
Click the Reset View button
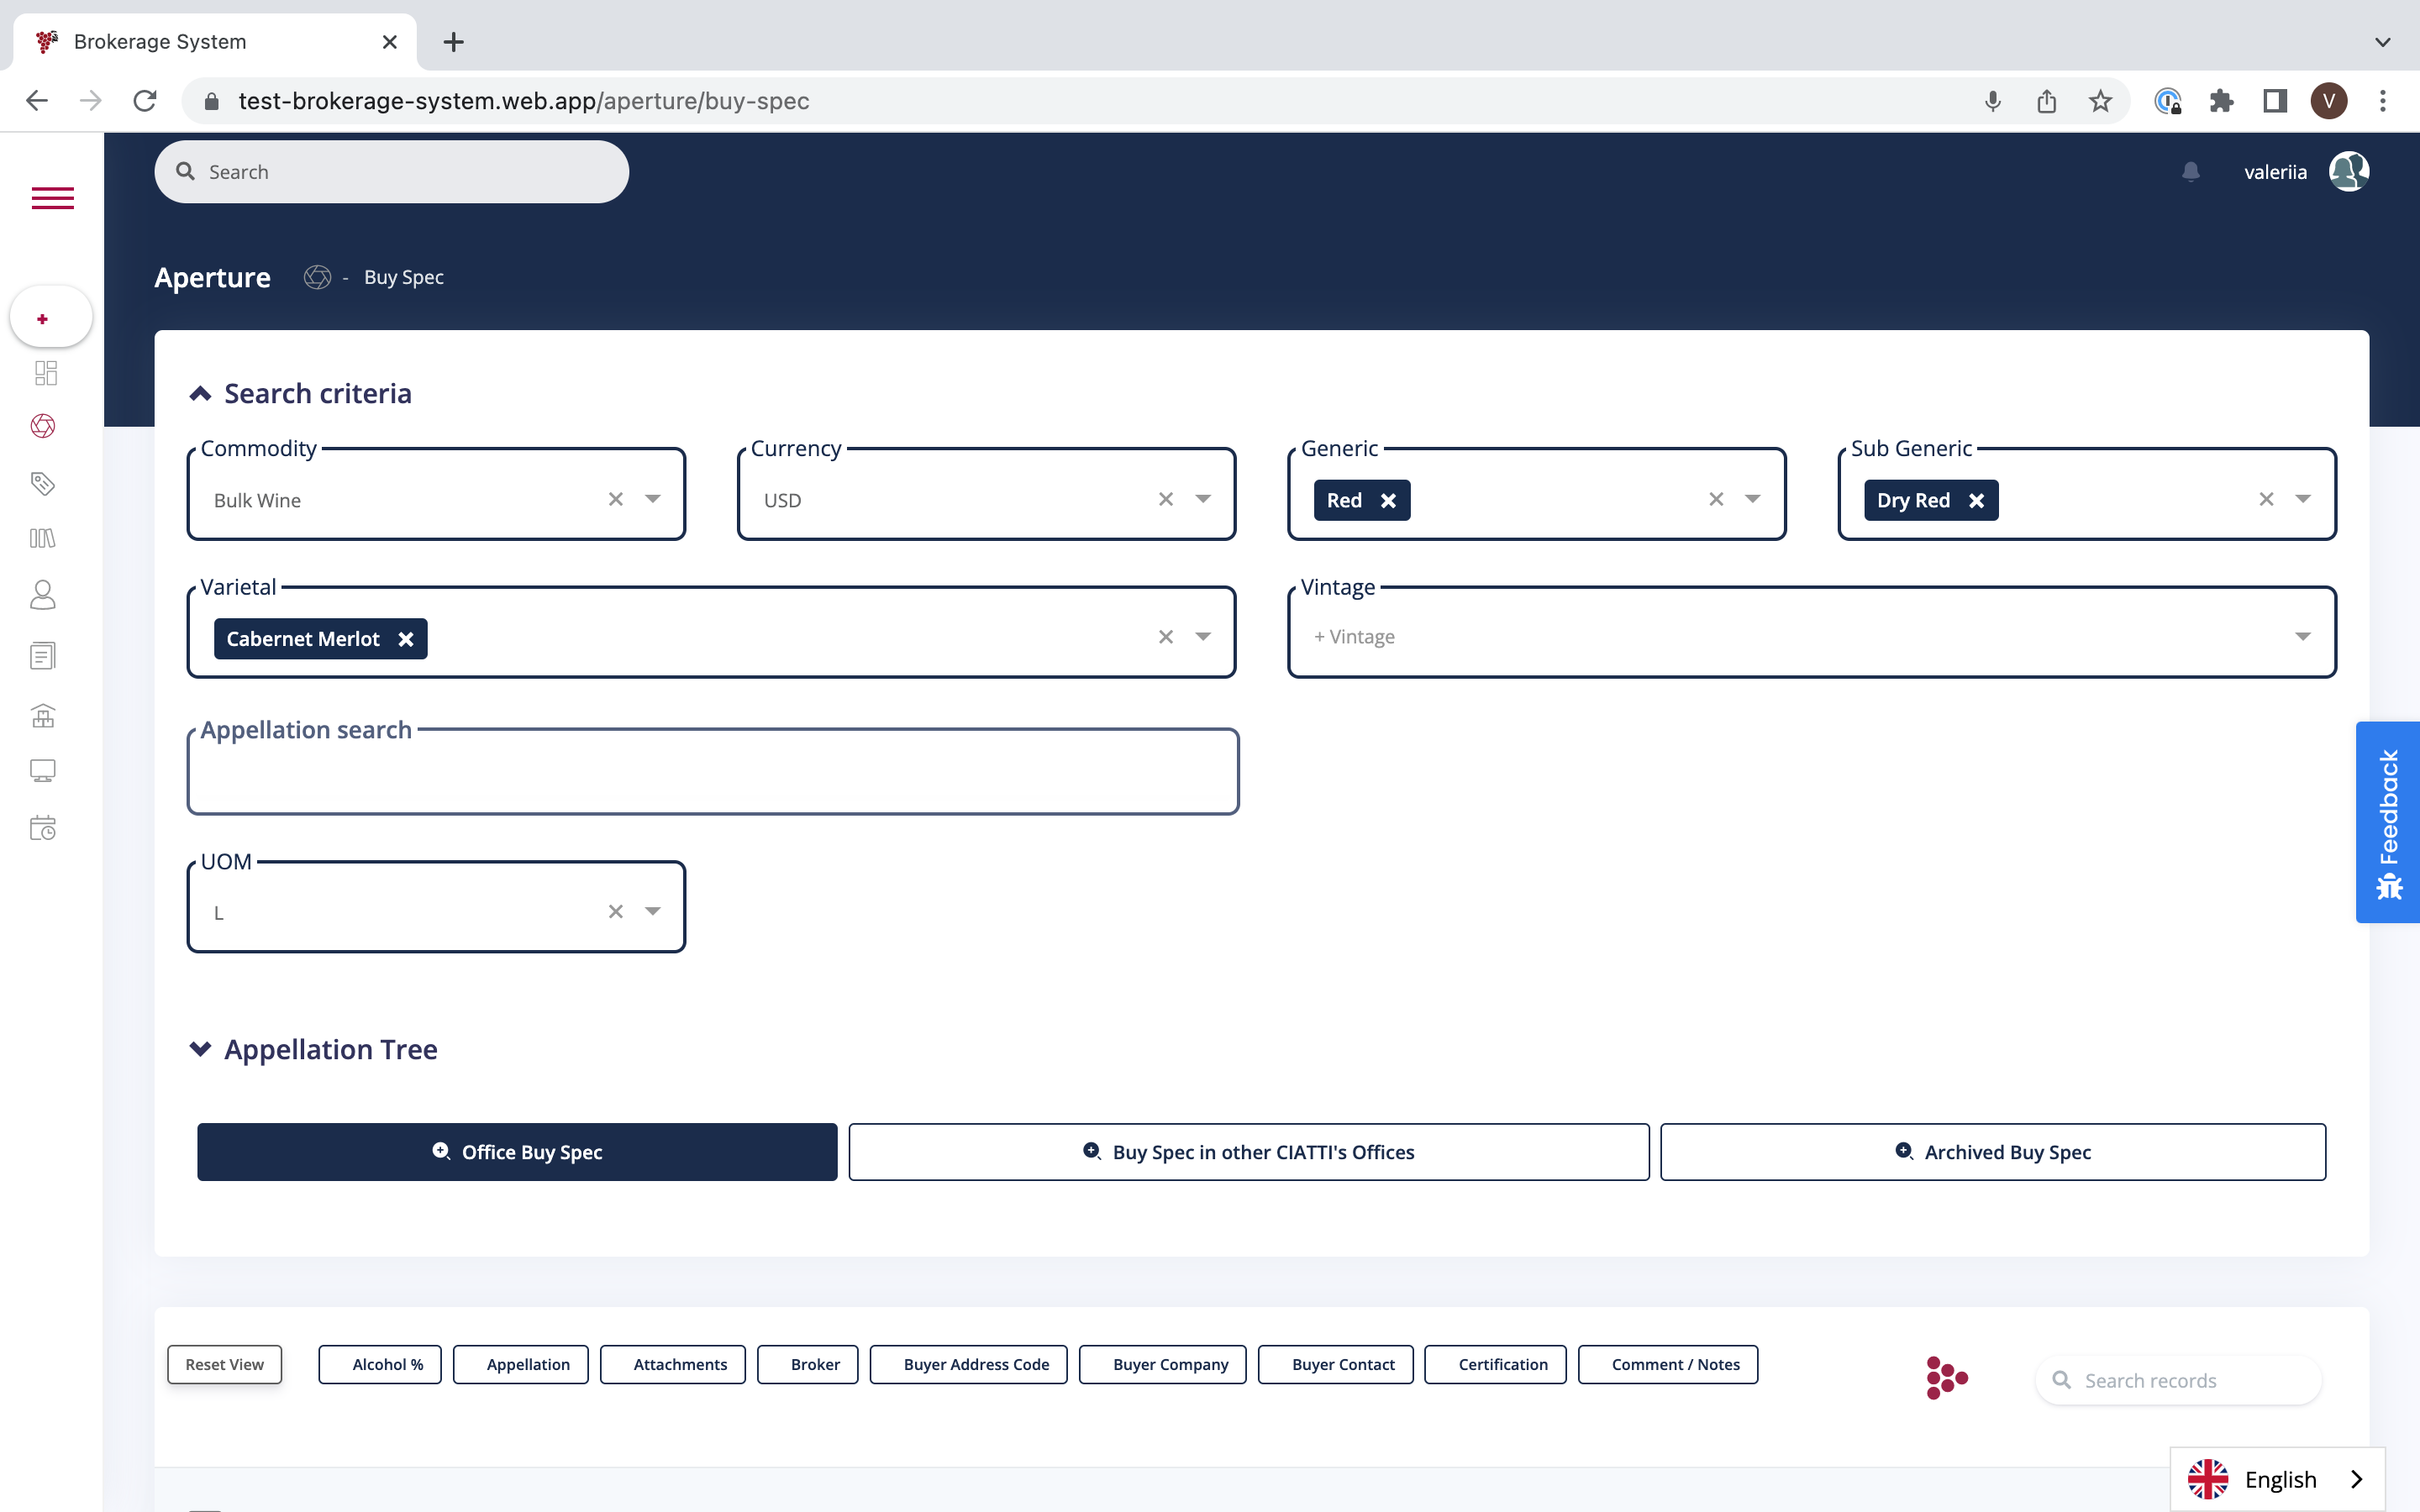point(224,1364)
